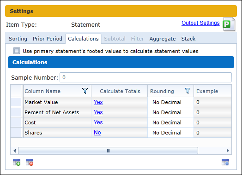Open the Aggregate tab

click(163, 39)
